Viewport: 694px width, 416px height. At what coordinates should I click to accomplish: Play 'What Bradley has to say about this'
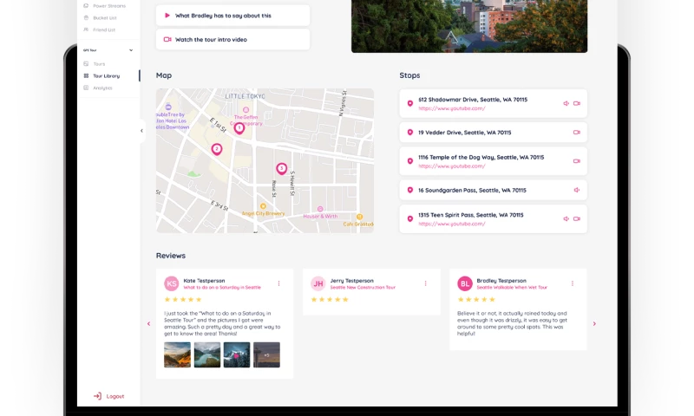[x=232, y=16]
